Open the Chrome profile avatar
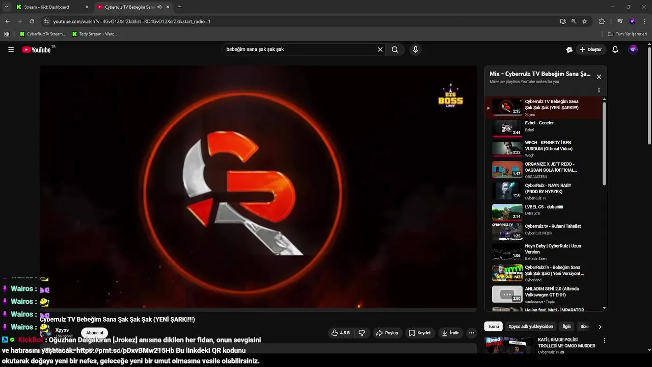The image size is (652, 367). click(x=632, y=21)
